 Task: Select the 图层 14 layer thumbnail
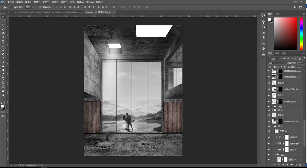point(279,159)
